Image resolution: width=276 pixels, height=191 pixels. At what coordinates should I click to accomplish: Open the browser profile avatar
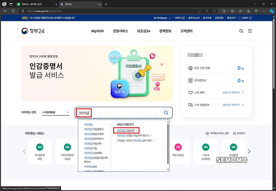(4, 4)
